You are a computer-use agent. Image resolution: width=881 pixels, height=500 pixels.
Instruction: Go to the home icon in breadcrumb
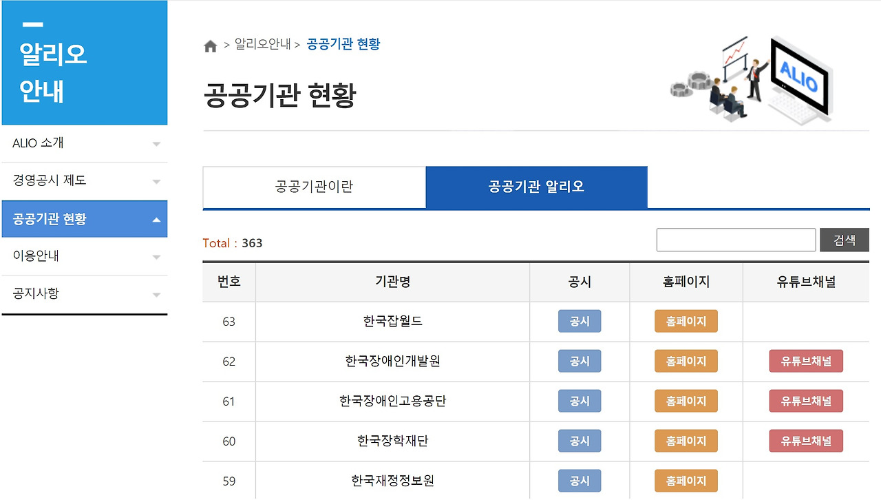point(211,45)
